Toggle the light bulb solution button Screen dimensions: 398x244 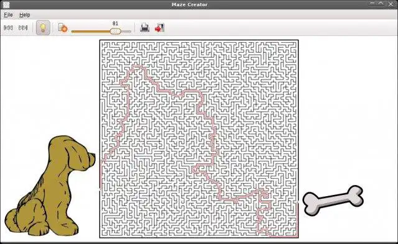click(43, 27)
